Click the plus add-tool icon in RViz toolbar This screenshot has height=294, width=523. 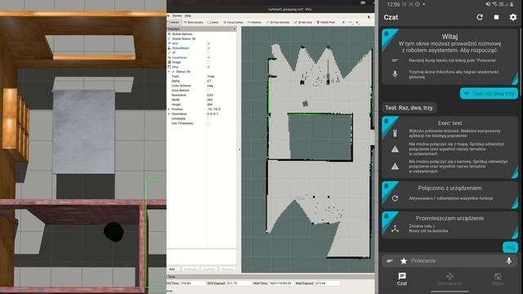point(343,22)
